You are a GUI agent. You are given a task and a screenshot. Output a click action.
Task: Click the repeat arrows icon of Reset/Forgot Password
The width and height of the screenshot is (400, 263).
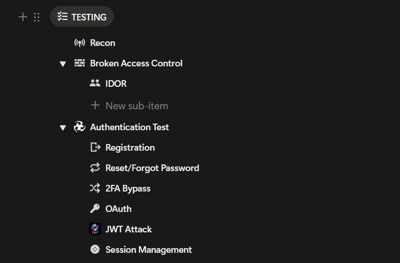pos(95,168)
